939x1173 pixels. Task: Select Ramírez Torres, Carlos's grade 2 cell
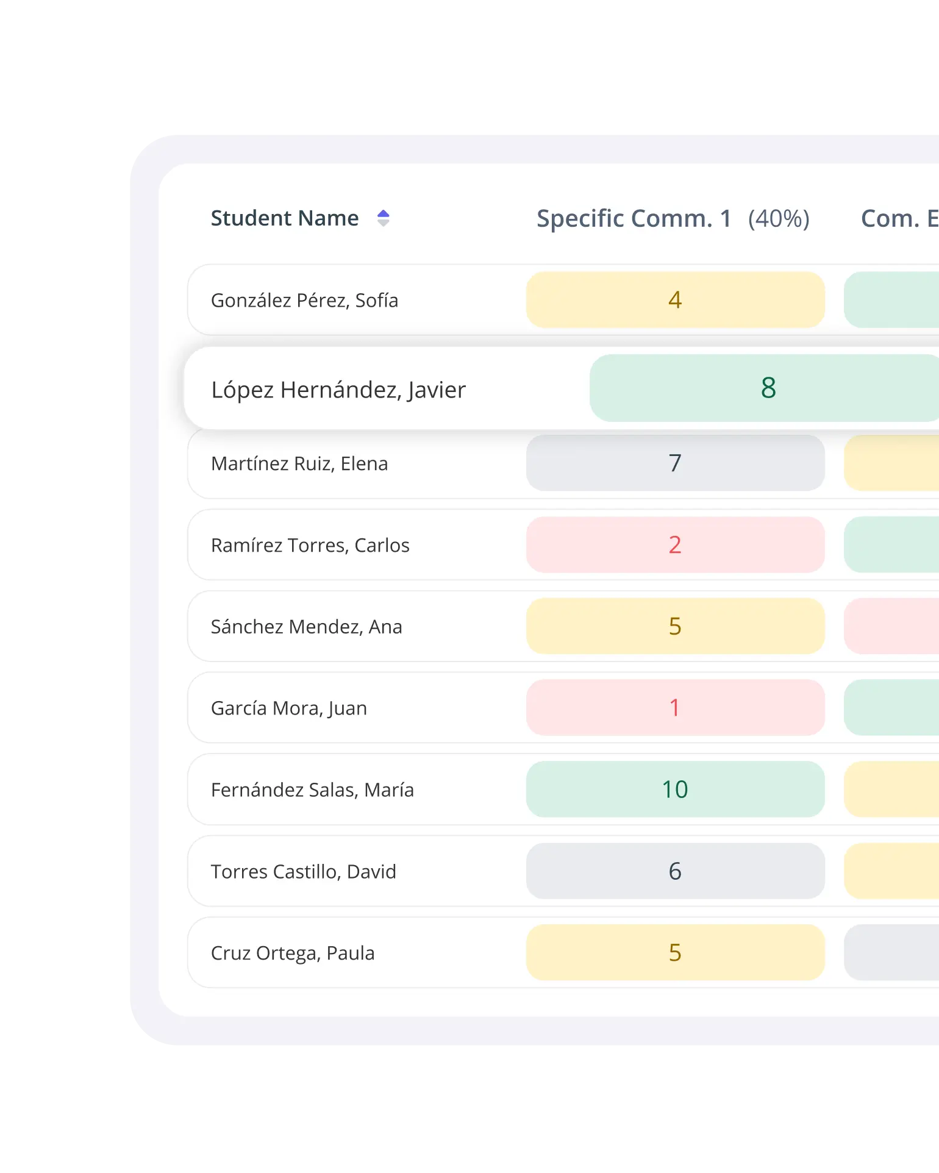tap(675, 545)
